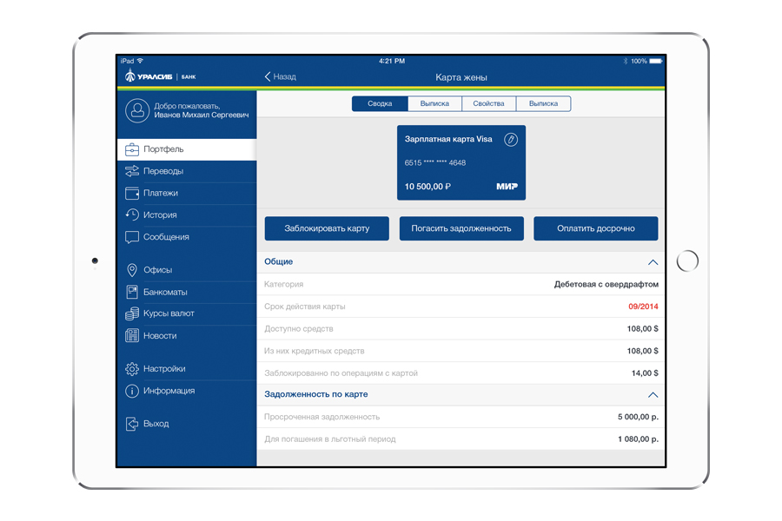Open Курсы валют coins icon

tap(132, 313)
